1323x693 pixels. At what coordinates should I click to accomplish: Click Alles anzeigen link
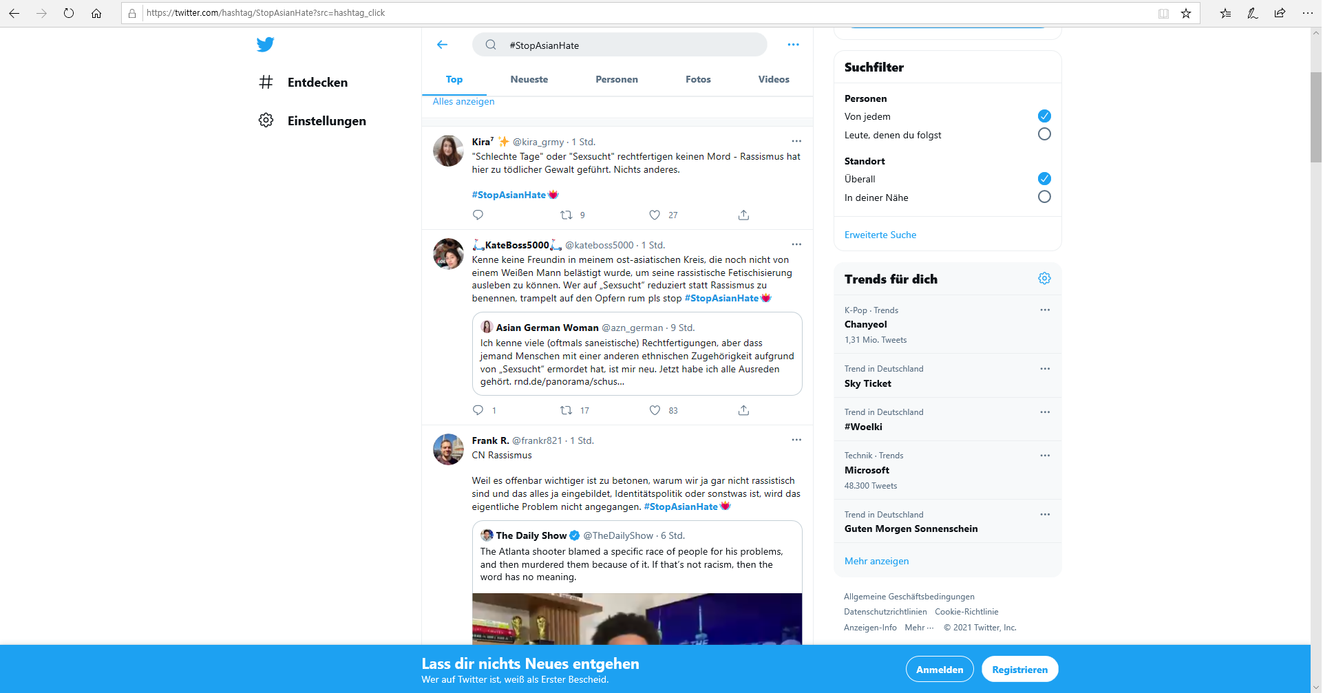(x=463, y=101)
